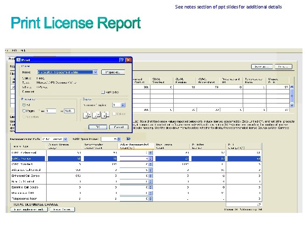This screenshot has height=229, width=305.
Task: Click the CUWL Premium header in upper table
Action: 185,81
